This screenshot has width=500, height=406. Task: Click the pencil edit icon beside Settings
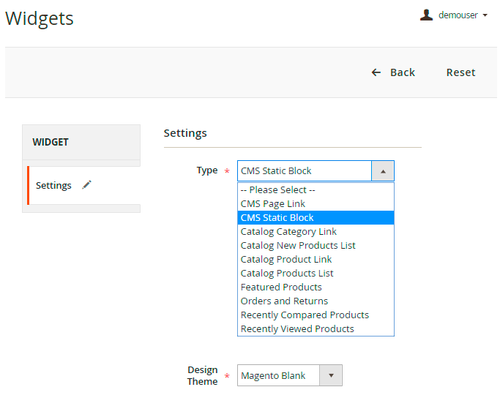point(86,184)
